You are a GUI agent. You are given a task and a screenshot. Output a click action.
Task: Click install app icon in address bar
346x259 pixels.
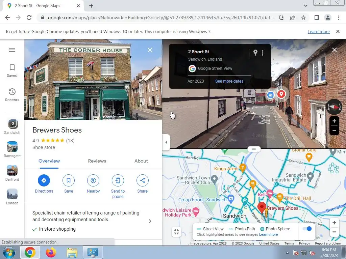(x=282, y=18)
